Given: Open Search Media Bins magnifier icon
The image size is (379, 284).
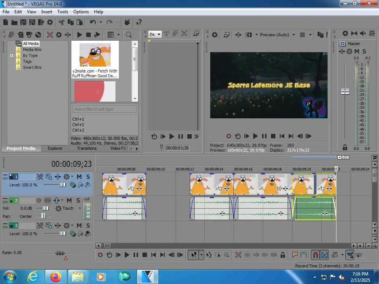Looking at the screenshot, I should tap(128, 35).
